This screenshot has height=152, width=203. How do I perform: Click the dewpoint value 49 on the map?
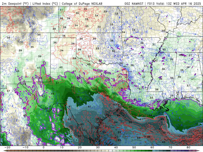[x=53, y=94]
